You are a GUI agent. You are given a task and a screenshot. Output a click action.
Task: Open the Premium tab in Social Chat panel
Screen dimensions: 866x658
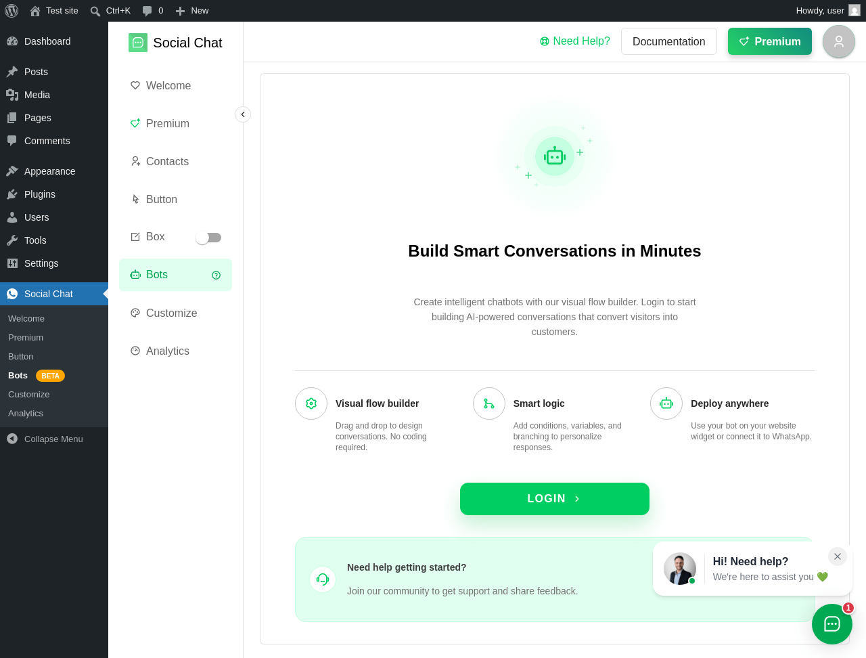coord(175,123)
